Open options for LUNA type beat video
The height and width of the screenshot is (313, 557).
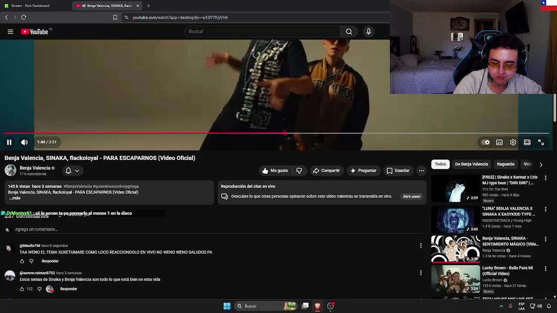pyautogui.click(x=546, y=210)
